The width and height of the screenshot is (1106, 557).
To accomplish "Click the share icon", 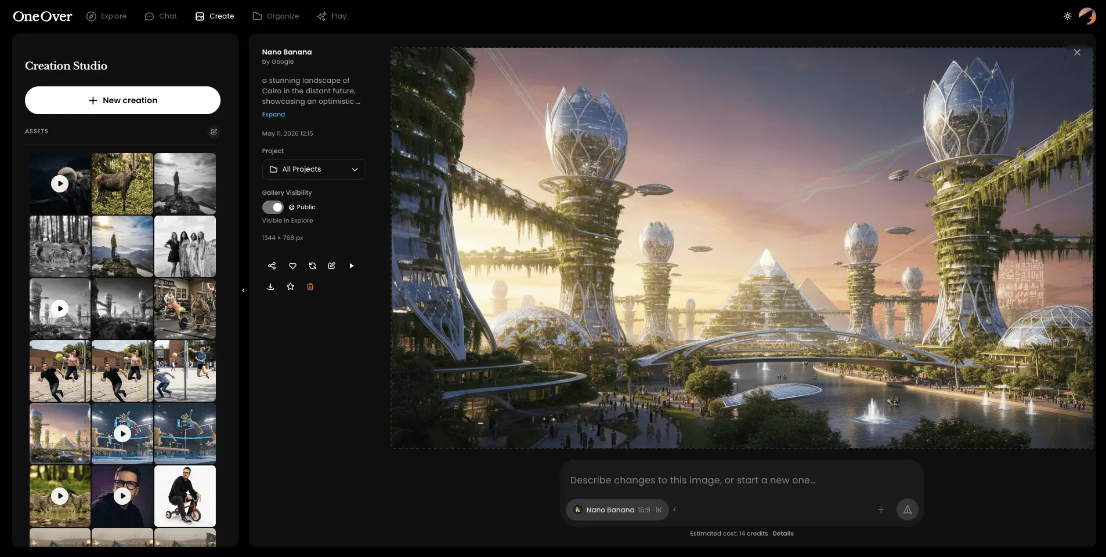I will (x=272, y=266).
